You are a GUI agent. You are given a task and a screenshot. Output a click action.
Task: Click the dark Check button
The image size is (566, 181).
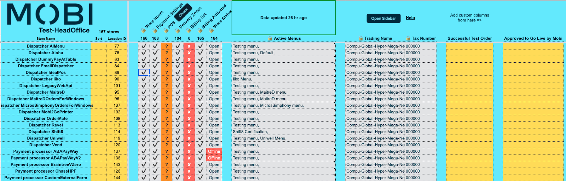click(x=183, y=13)
